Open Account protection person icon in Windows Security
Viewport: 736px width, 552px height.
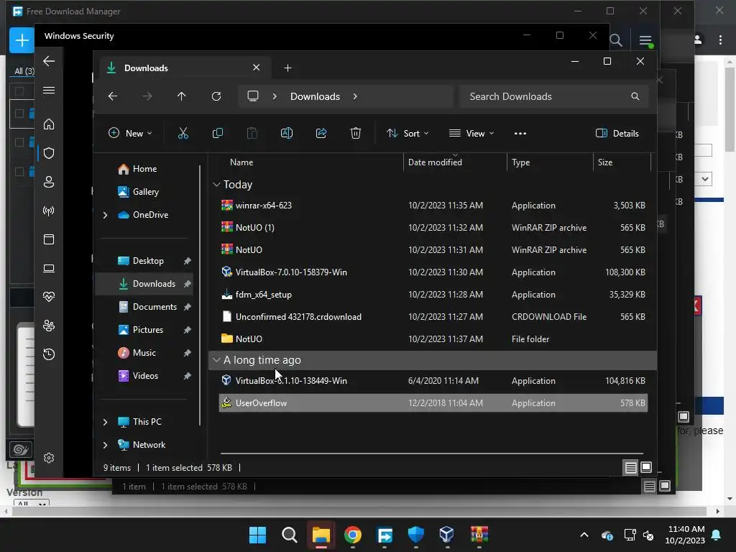[49, 182]
